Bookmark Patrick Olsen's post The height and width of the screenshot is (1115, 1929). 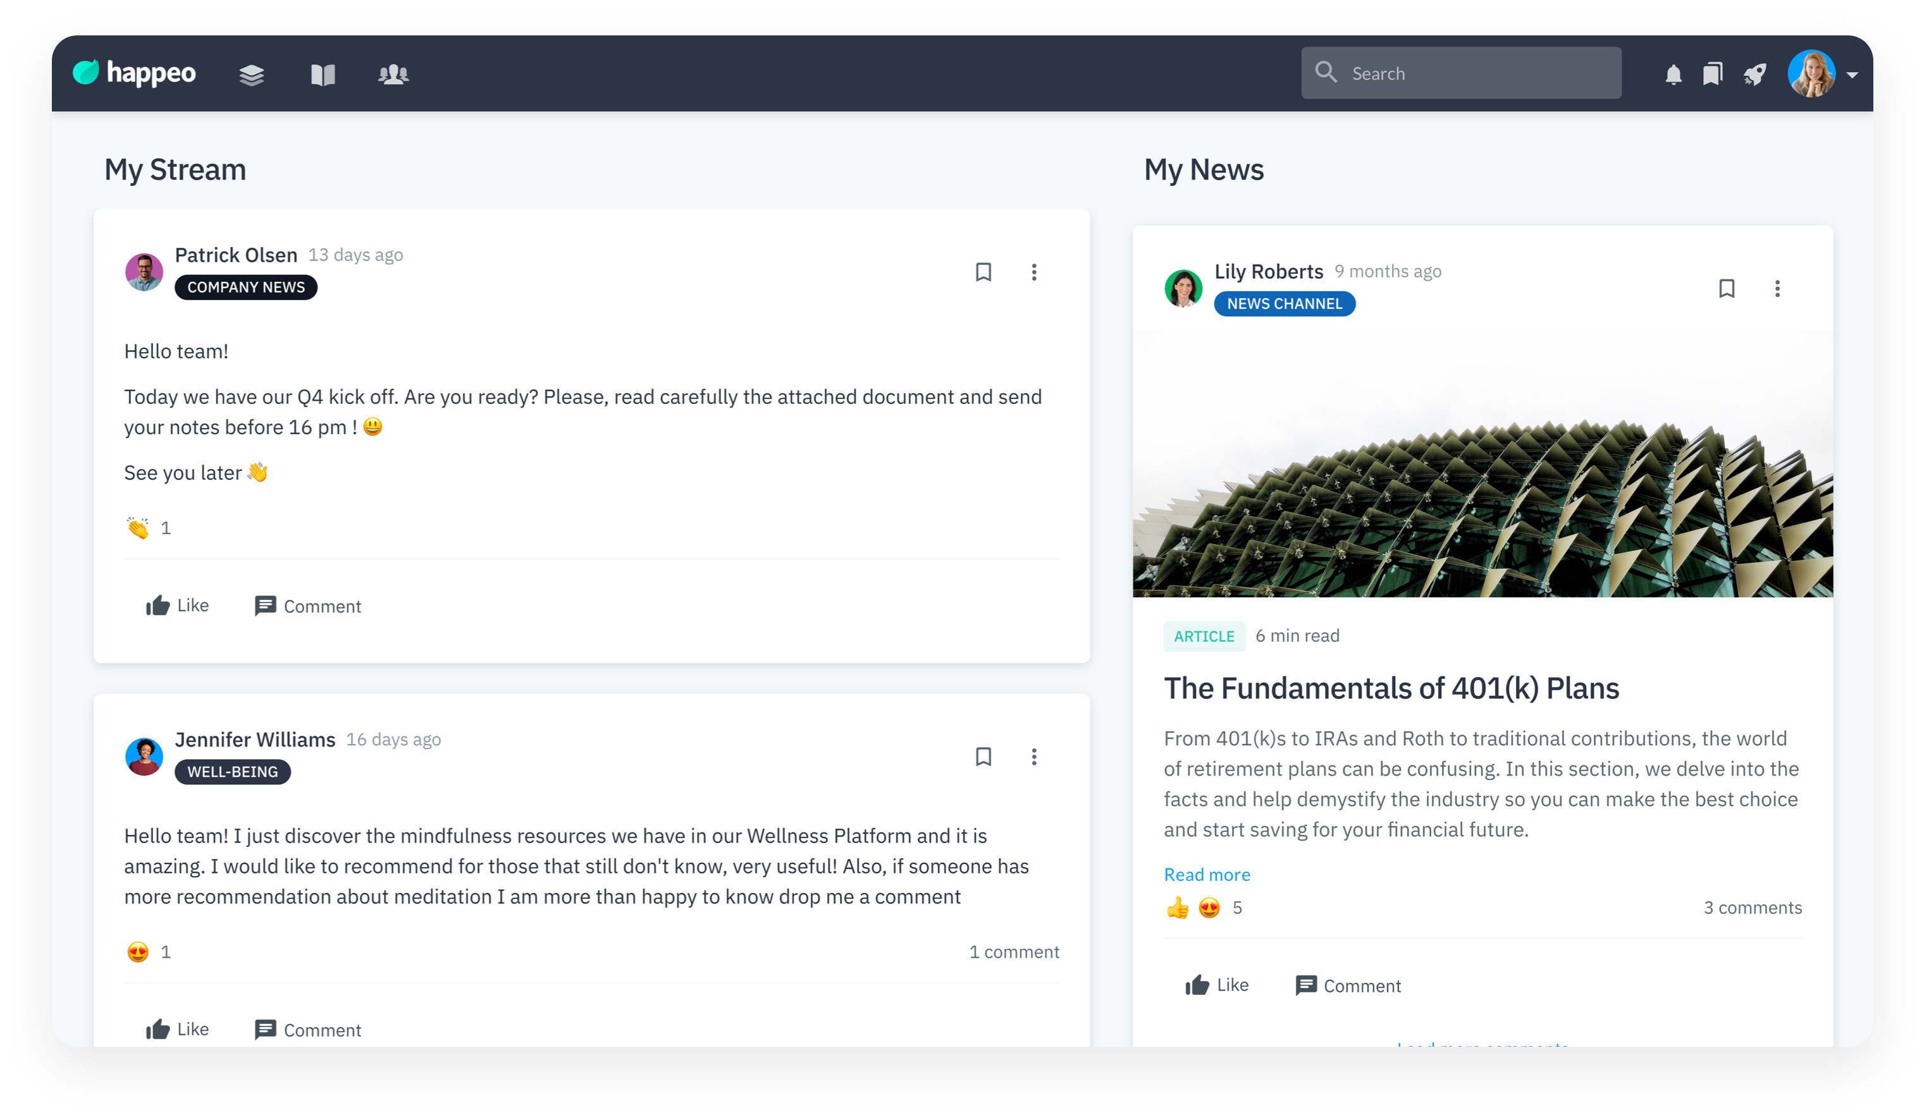click(983, 272)
